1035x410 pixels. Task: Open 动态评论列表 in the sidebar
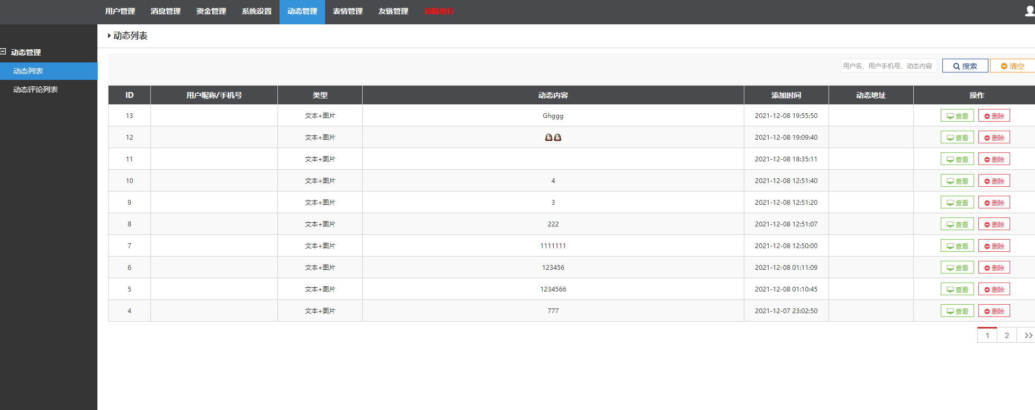35,89
